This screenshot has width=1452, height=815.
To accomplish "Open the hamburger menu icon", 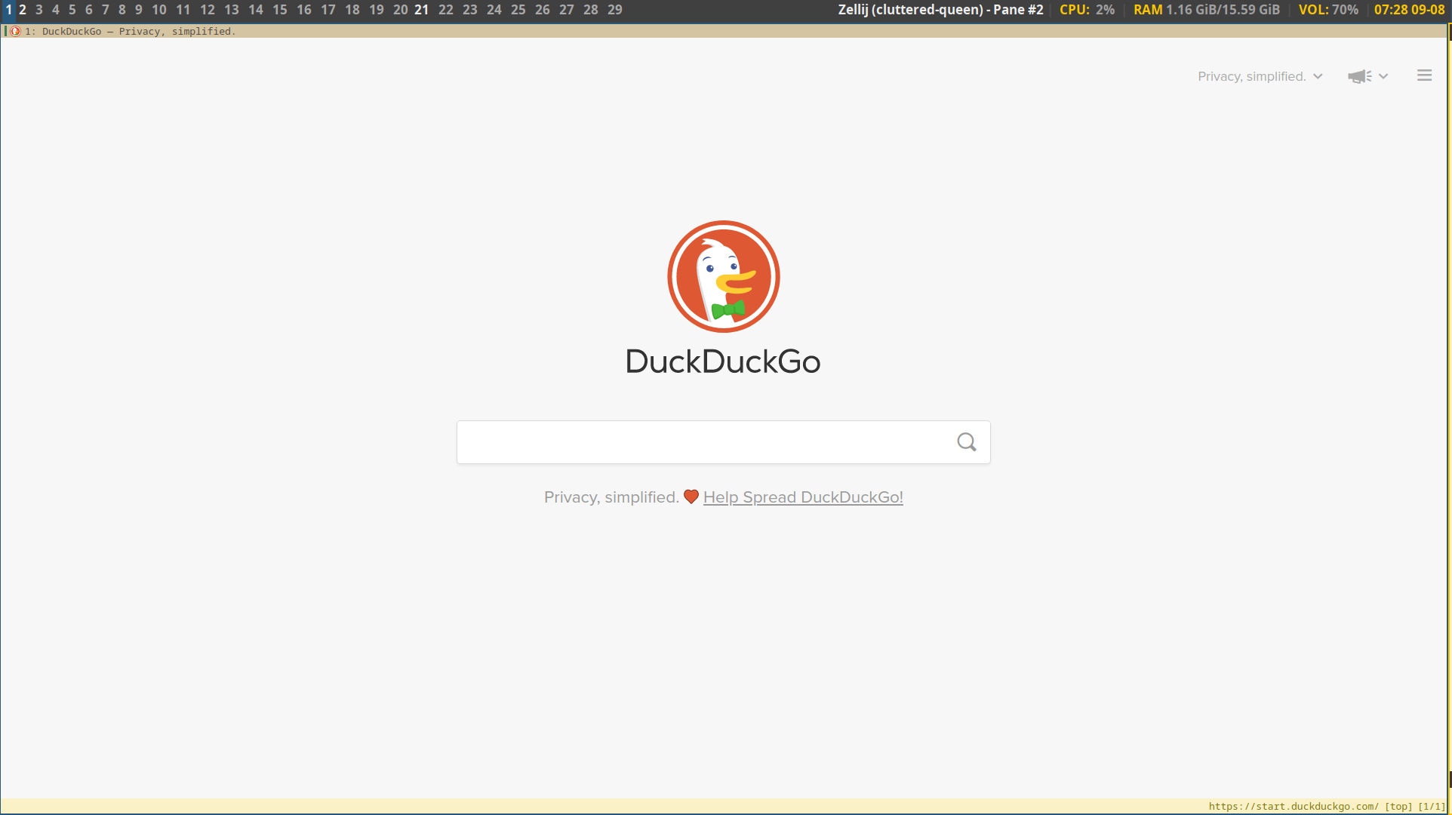I will 1424,75.
